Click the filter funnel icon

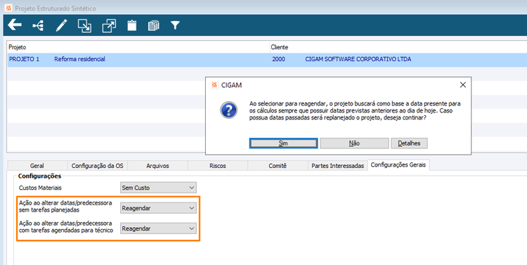click(x=175, y=25)
